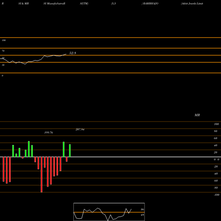Click the -60 label on MR axis
The width and height of the screenshot is (221, 221).
[216, 181]
